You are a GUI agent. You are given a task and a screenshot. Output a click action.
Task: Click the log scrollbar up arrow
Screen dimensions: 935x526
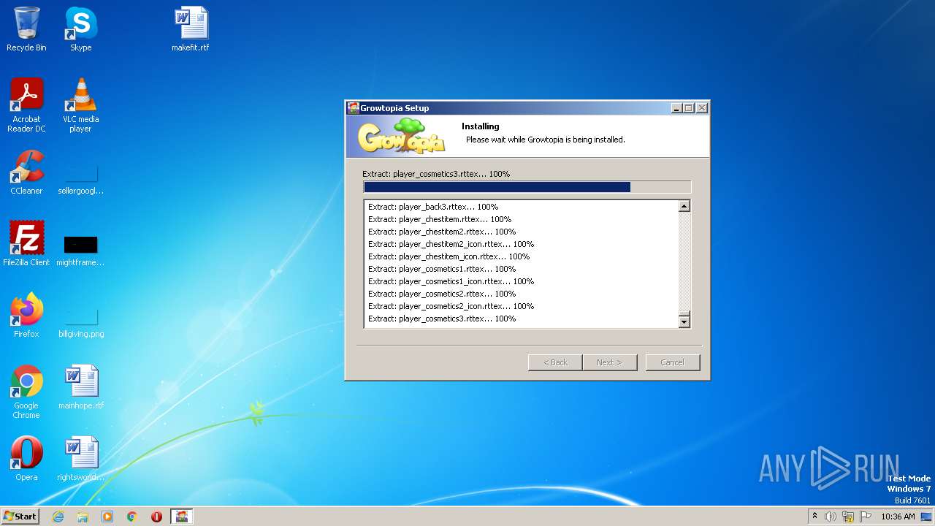[x=684, y=206]
